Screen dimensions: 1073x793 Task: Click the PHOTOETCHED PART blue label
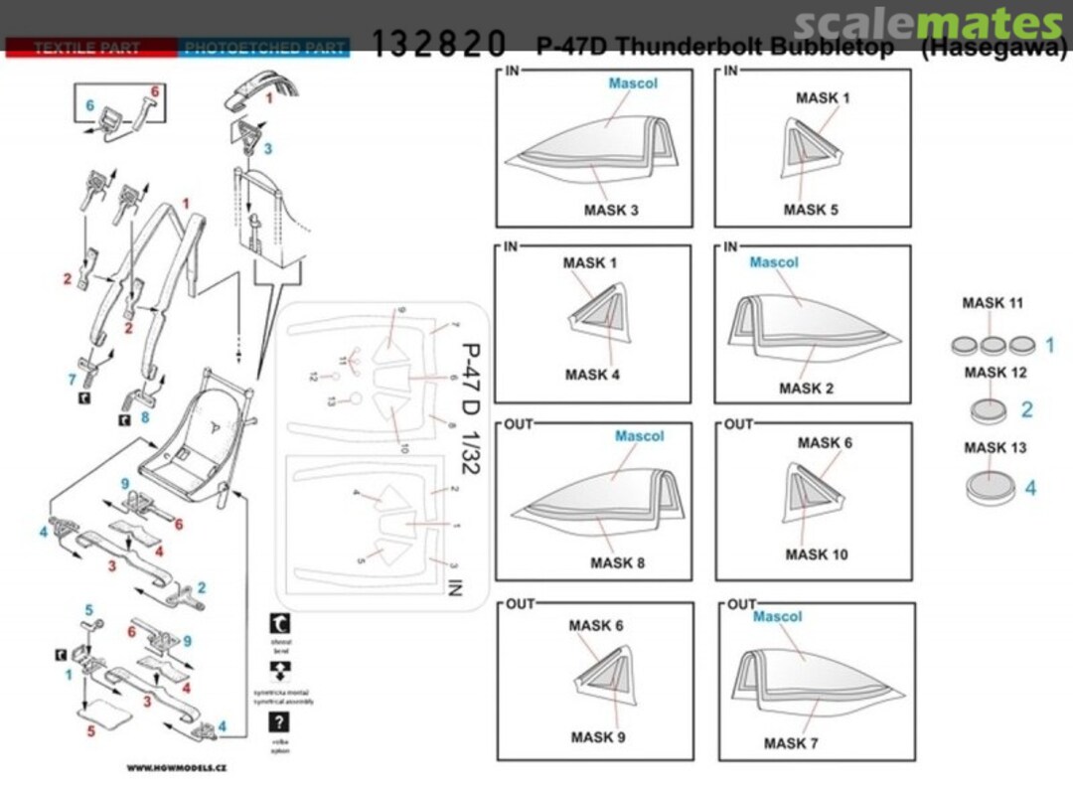pyautogui.click(x=264, y=48)
